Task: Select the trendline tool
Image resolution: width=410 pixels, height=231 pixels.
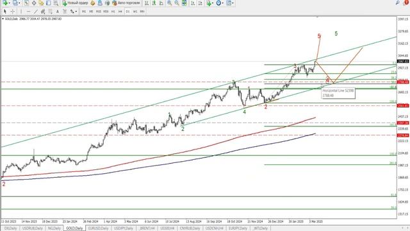Action: [36, 12]
